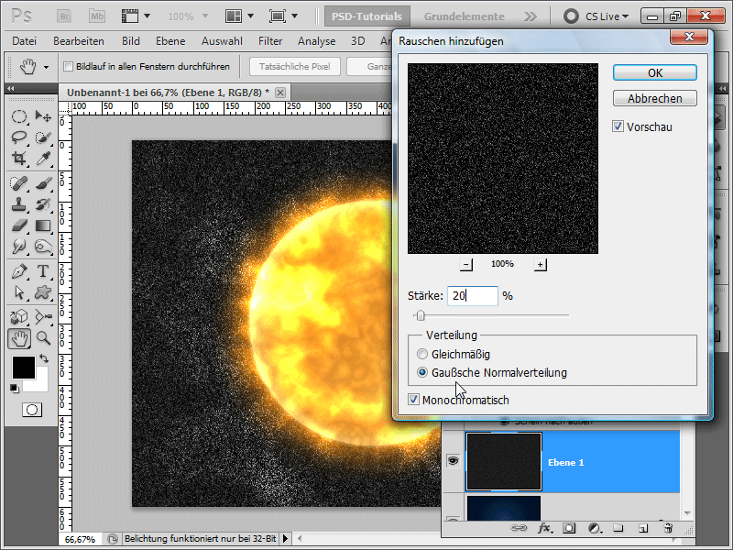Screen dimensions: 733x550
Task: Collapse the toolbox panel arrows
Action: pos(11,88)
